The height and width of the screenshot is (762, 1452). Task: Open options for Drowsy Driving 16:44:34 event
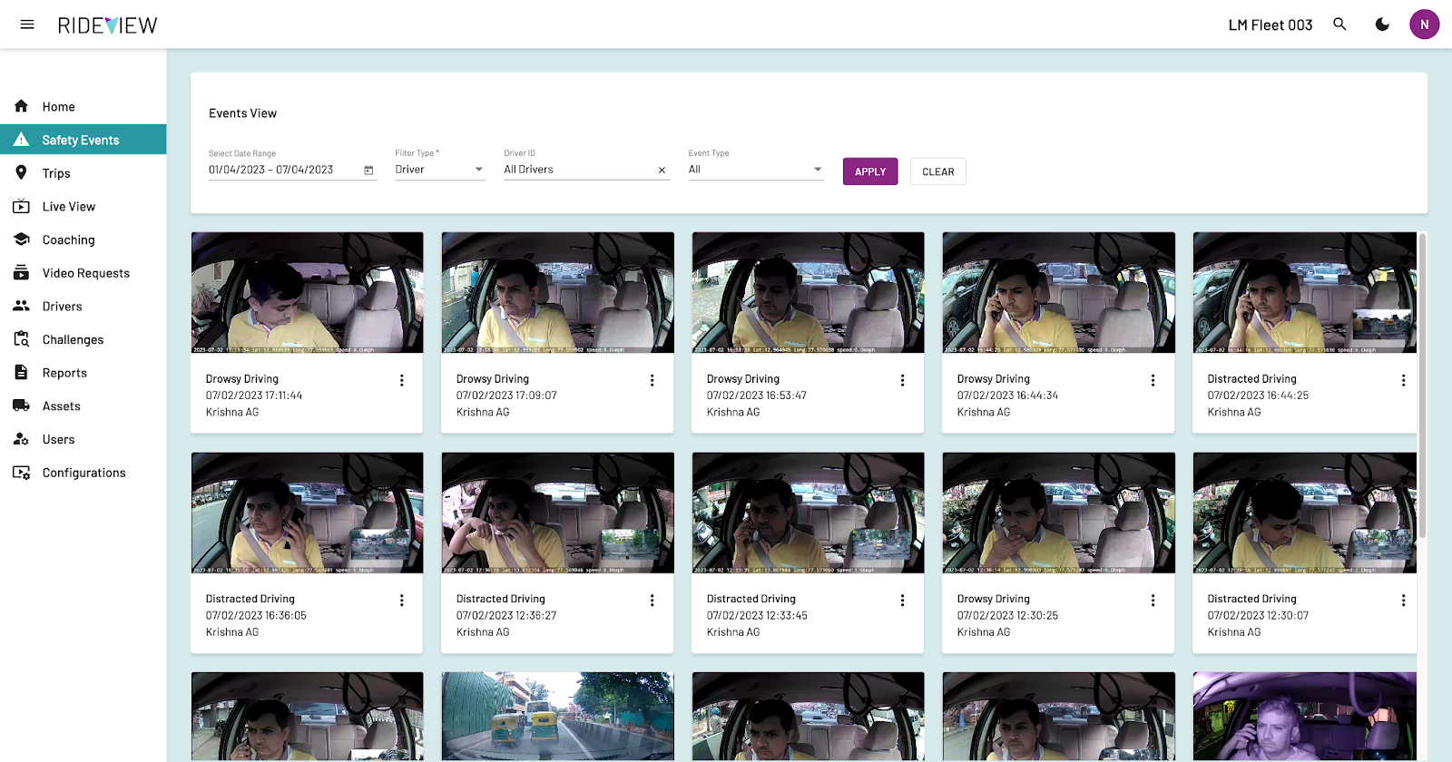point(1153,381)
